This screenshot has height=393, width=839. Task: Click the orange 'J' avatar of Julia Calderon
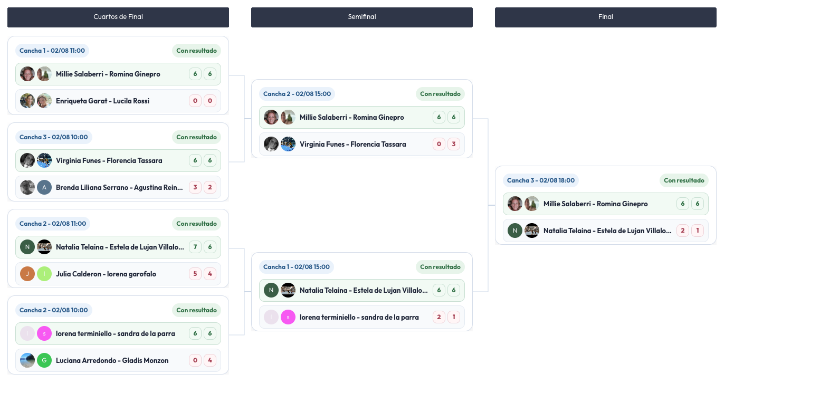pos(27,274)
